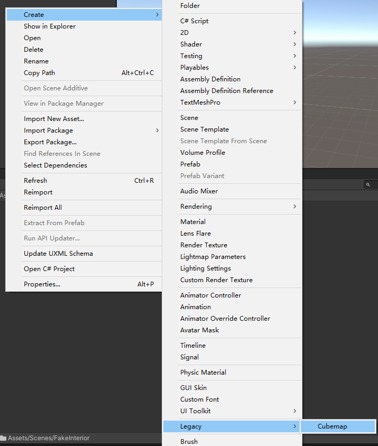Select the Brush menu entry
The width and height of the screenshot is (378, 446).
click(x=232, y=441)
